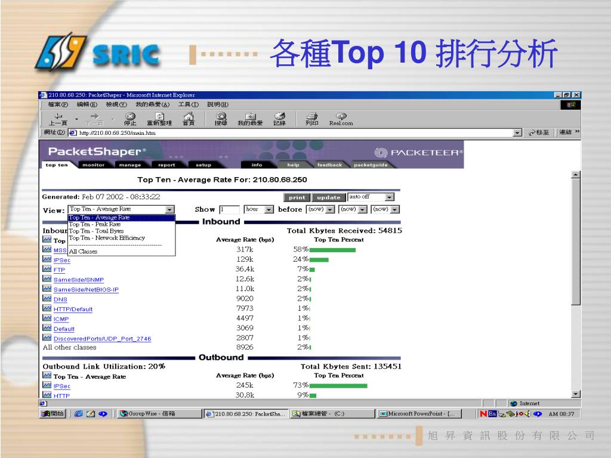The height and width of the screenshot is (458, 611).
Task: Switch to the report tab
Action: (167, 165)
